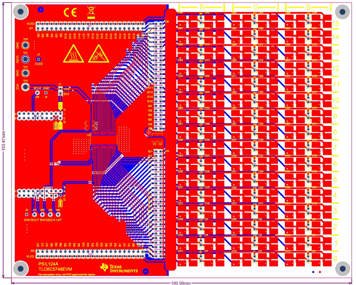Image resolution: width=356 pixels, height=285 pixels.
Task: Click the FCC evaluation-only disclaimer text
Action: click(x=67, y=275)
